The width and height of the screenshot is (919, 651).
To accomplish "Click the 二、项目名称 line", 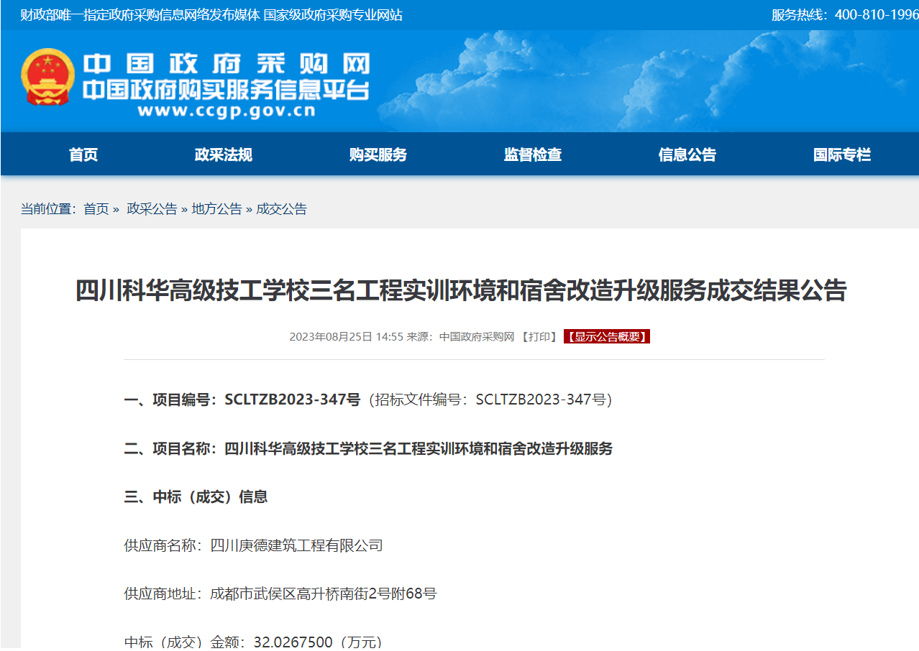I will pyautogui.click(x=368, y=449).
